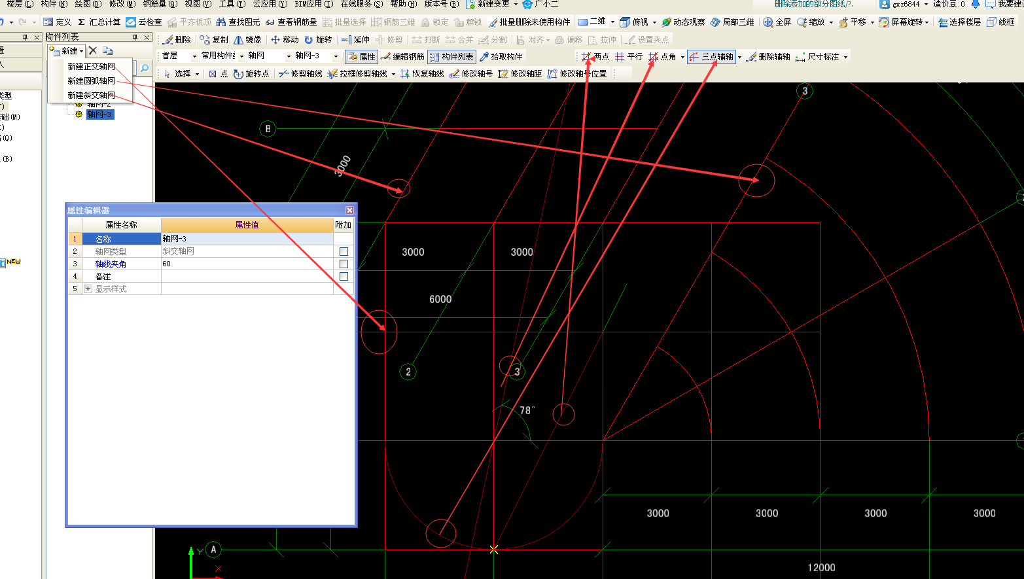Open 编辑钢筋 edit rebar
The image size is (1024, 579).
[402, 57]
